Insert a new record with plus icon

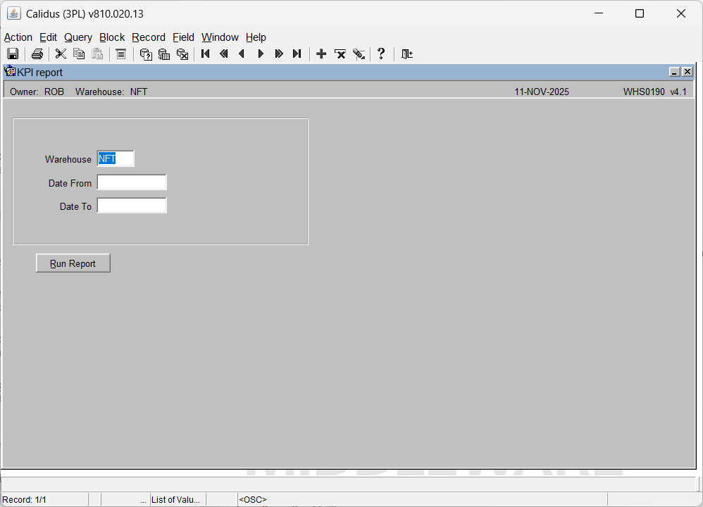pos(321,54)
